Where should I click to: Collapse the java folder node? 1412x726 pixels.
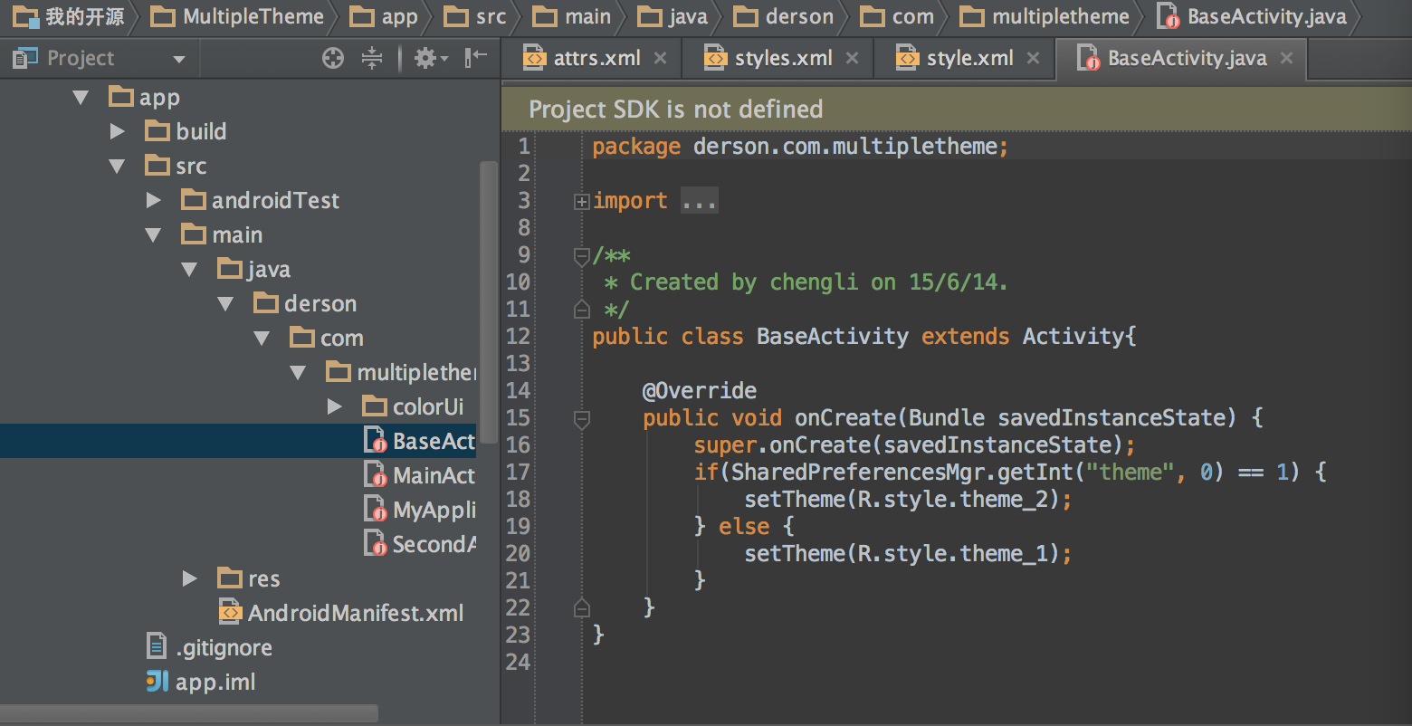point(190,269)
